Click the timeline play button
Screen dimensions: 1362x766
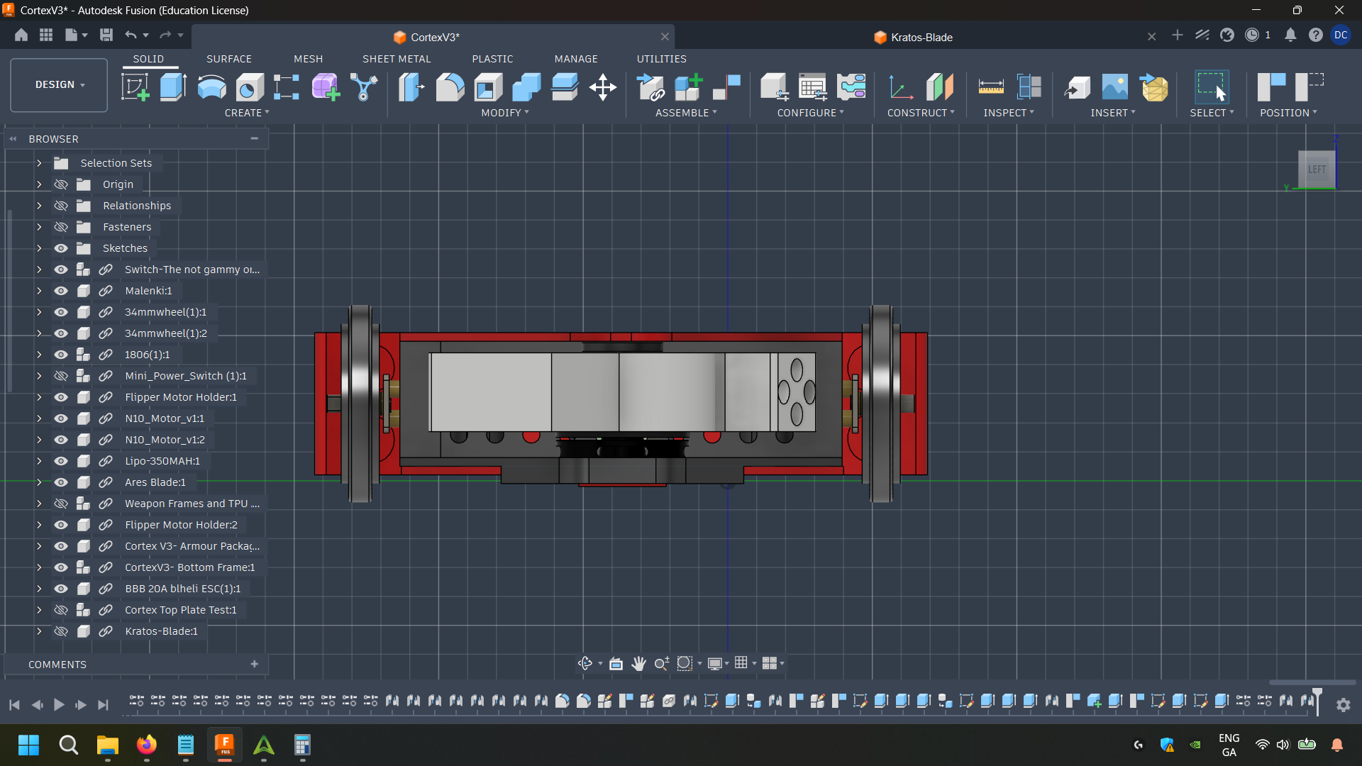(59, 704)
